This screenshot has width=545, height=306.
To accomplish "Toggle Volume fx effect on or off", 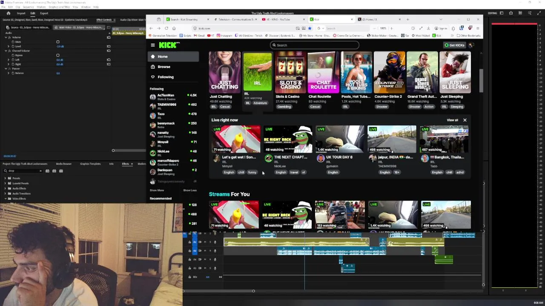I will coord(10,37).
